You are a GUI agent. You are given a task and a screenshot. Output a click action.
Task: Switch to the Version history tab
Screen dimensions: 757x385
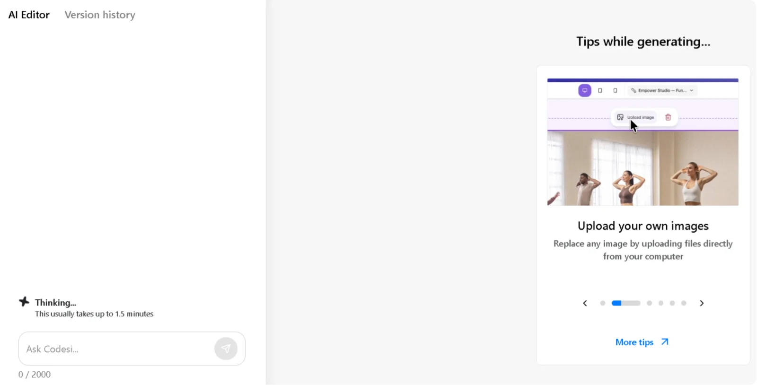(100, 15)
